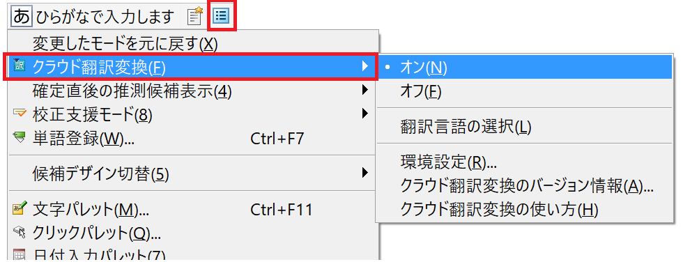Expand 確定直後の推測候補表示 submenu arrow
Image resolution: width=683 pixels, height=262 pixels.
(364, 90)
